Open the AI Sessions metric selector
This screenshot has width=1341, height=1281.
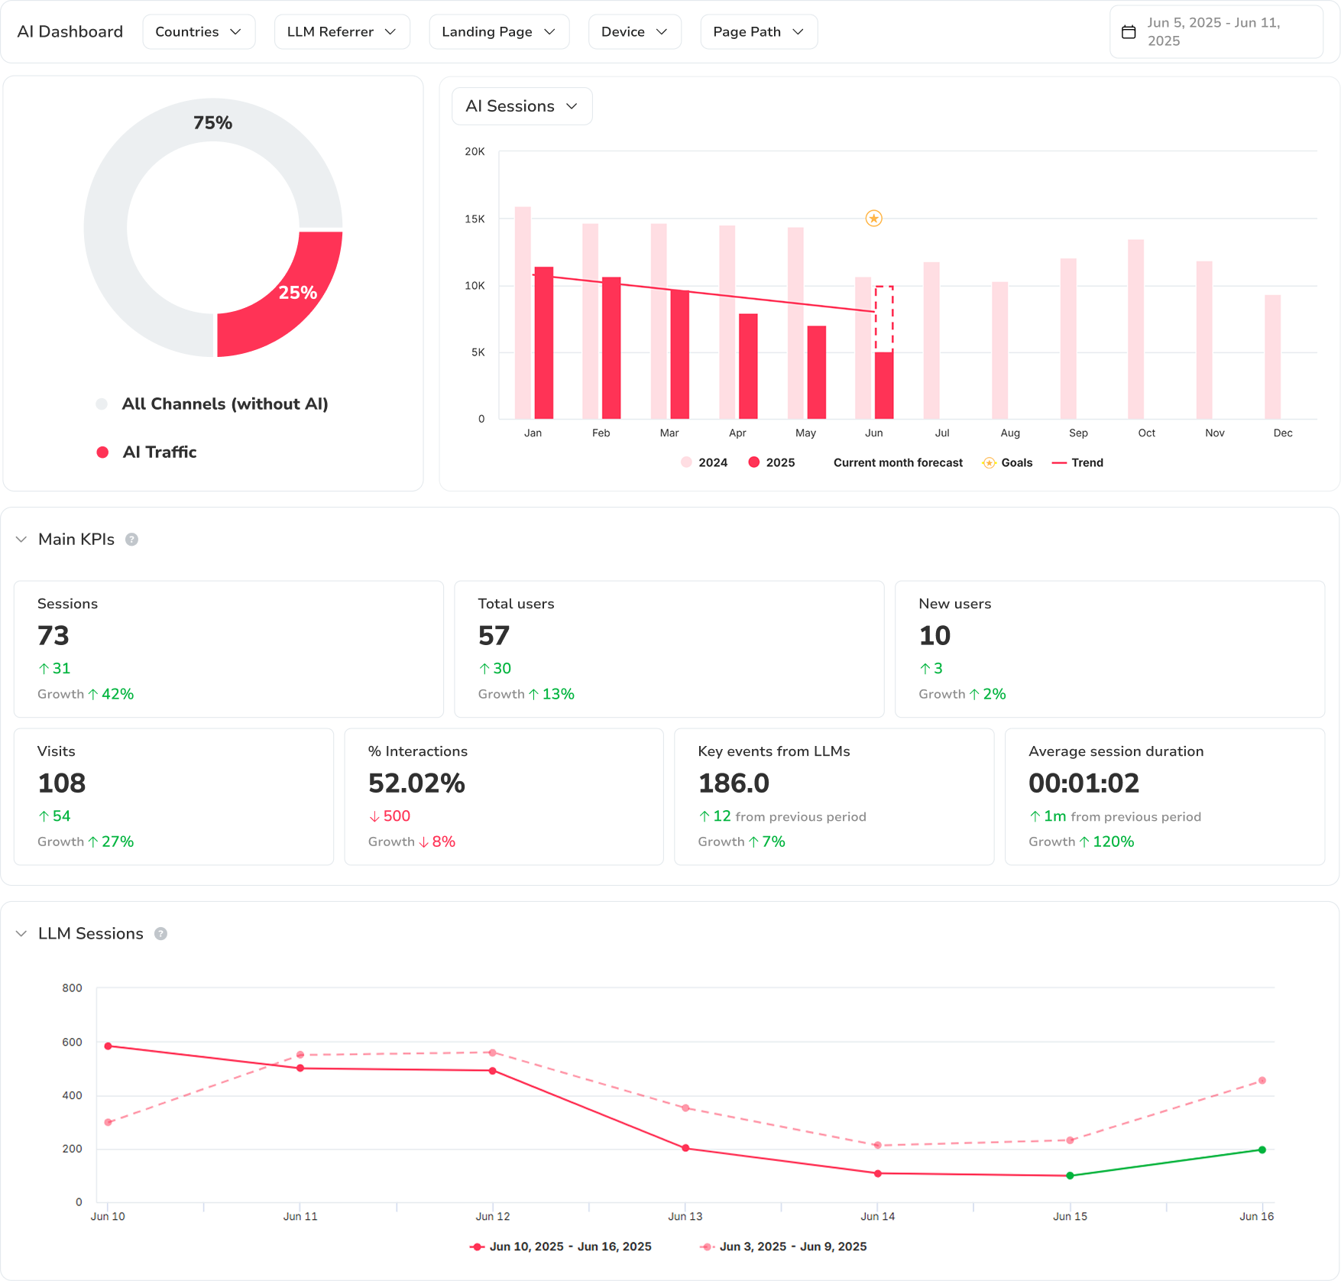pos(521,106)
